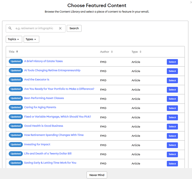Image resolution: width=192 pixels, height=179 pixels.
Task: Click the Title column header text
Action: pos(11,52)
